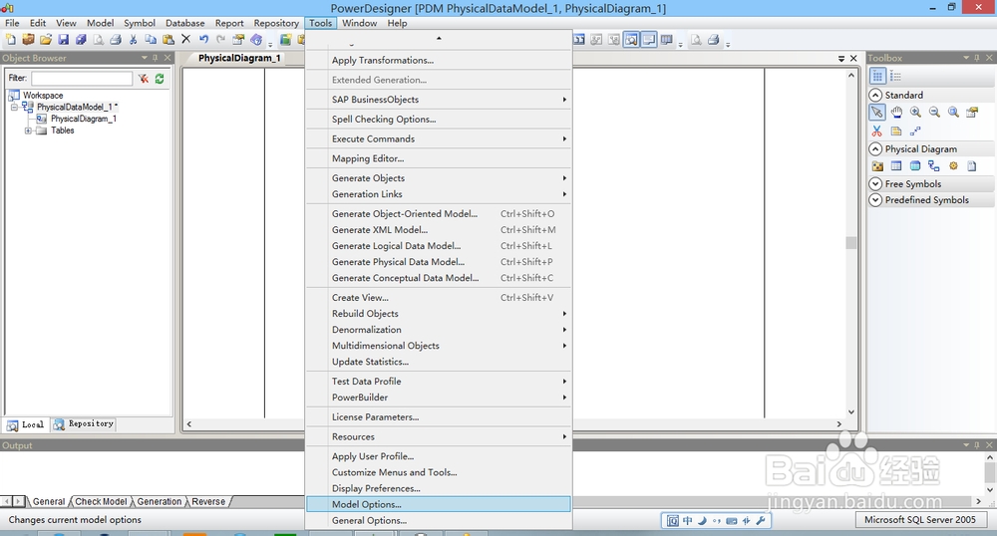This screenshot has width=997, height=536.
Task: Select the Grabber hand tool
Action: tap(896, 113)
